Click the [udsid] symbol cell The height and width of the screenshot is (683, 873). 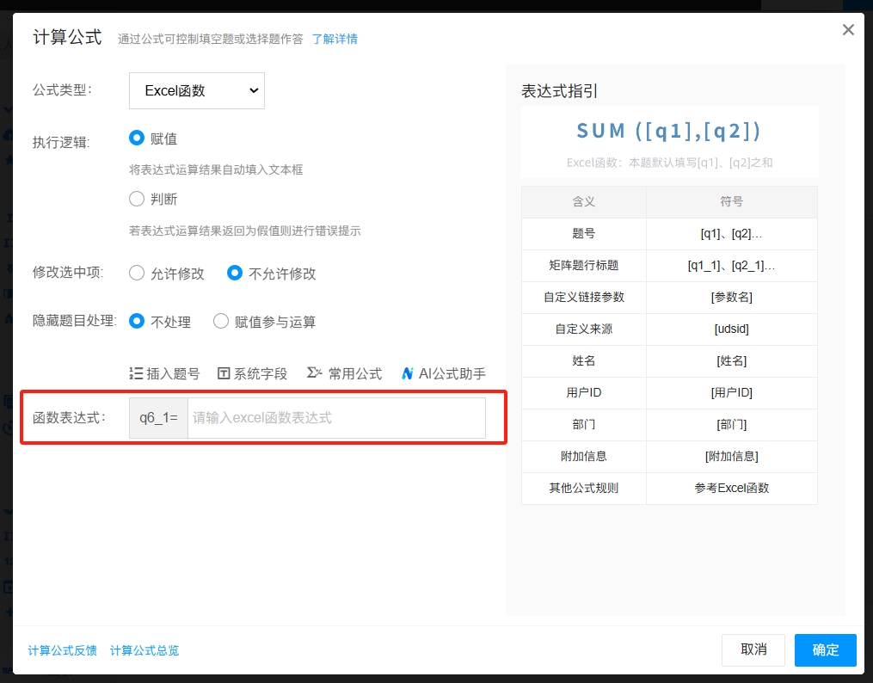[x=732, y=329]
